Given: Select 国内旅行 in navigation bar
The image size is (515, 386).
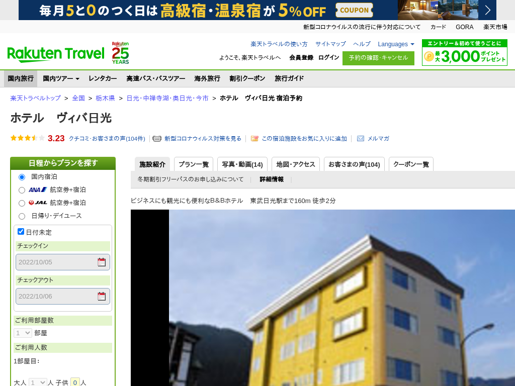Looking at the screenshot, I should (x=21, y=78).
